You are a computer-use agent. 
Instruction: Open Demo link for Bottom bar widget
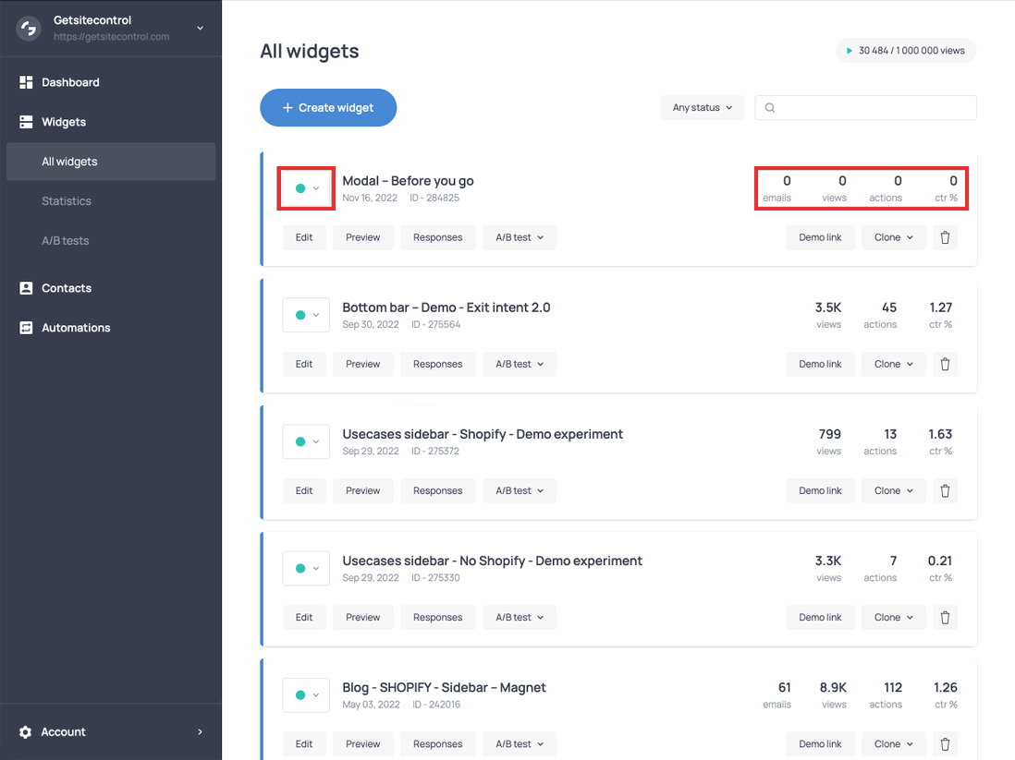pyautogui.click(x=819, y=364)
